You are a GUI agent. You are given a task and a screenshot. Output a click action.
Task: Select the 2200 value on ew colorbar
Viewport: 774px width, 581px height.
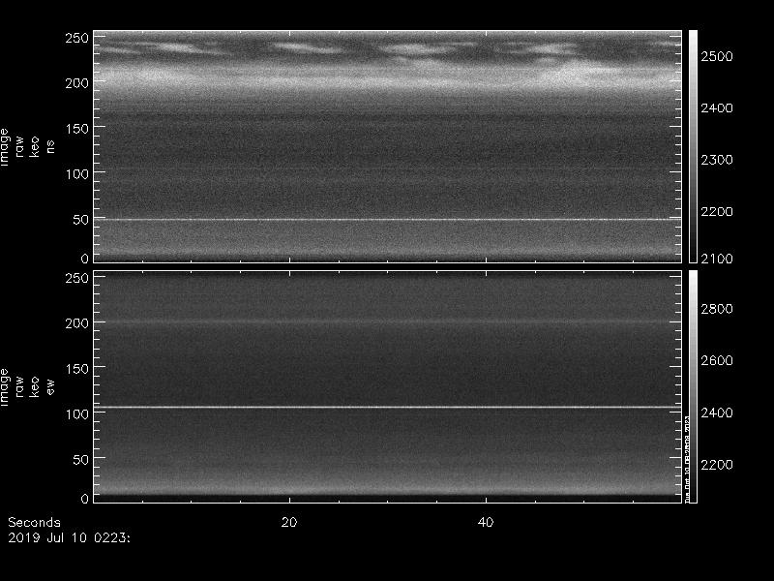tap(717, 465)
